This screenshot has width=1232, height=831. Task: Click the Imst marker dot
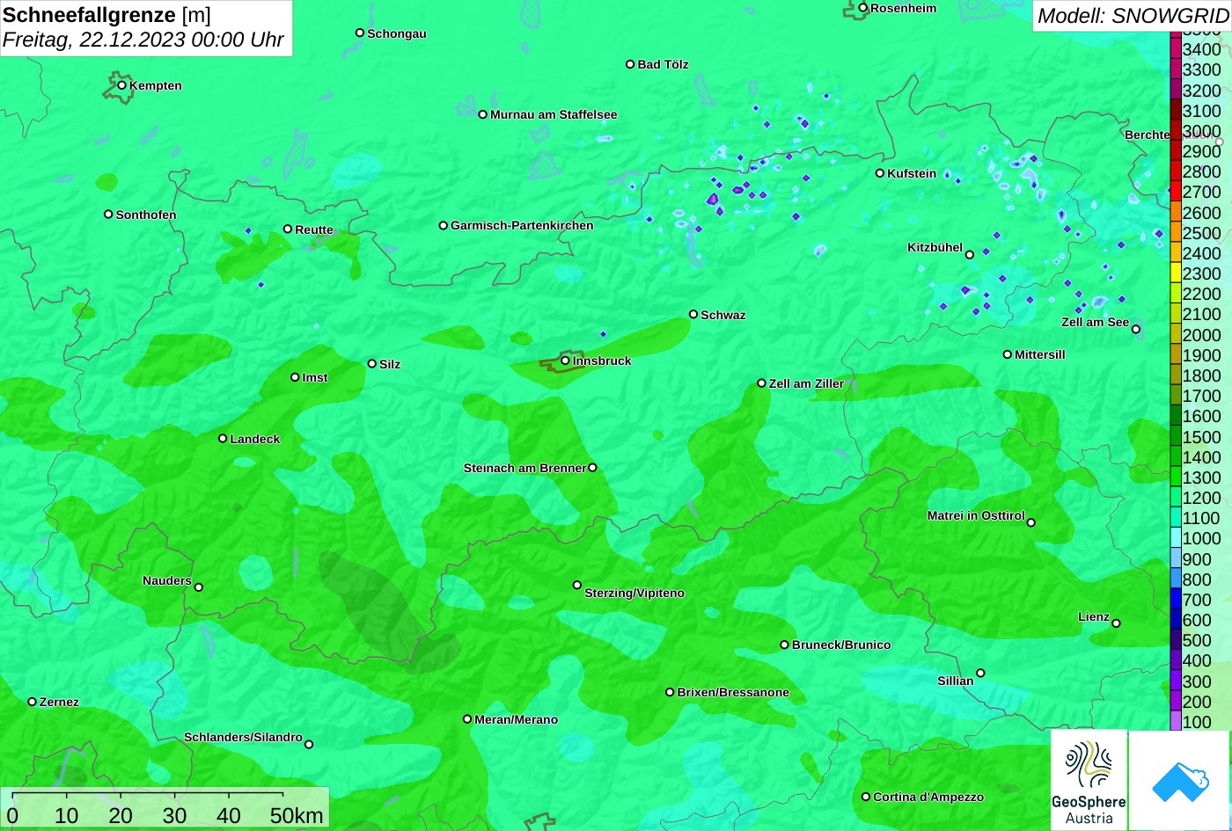(x=295, y=377)
